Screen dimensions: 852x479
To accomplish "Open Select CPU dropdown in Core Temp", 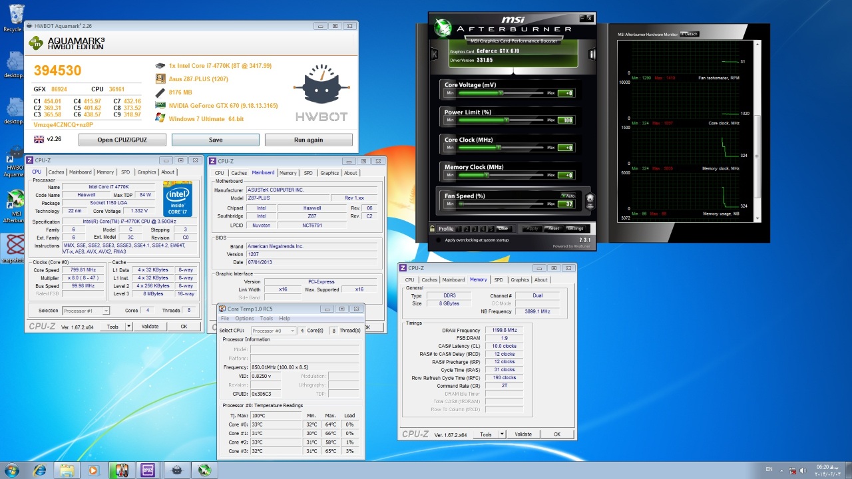I will click(x=273, y=331).
